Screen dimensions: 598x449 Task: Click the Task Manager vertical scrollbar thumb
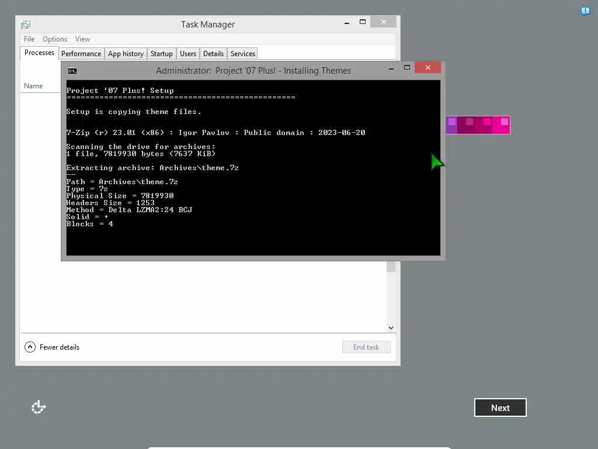tap(391, 267)
